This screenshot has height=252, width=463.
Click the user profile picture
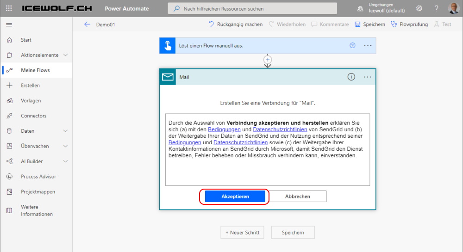(x=453, y=8)
